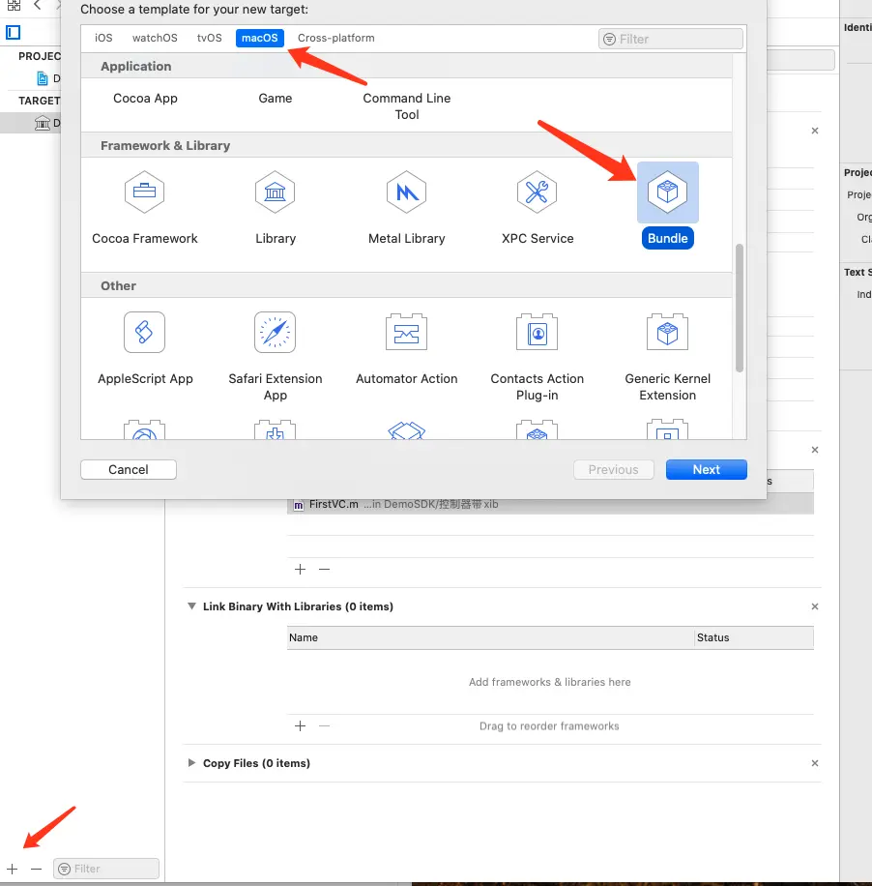Go back with the navigation chevron
The width and height of the screenshot is (872, 886).
point(38,6)
